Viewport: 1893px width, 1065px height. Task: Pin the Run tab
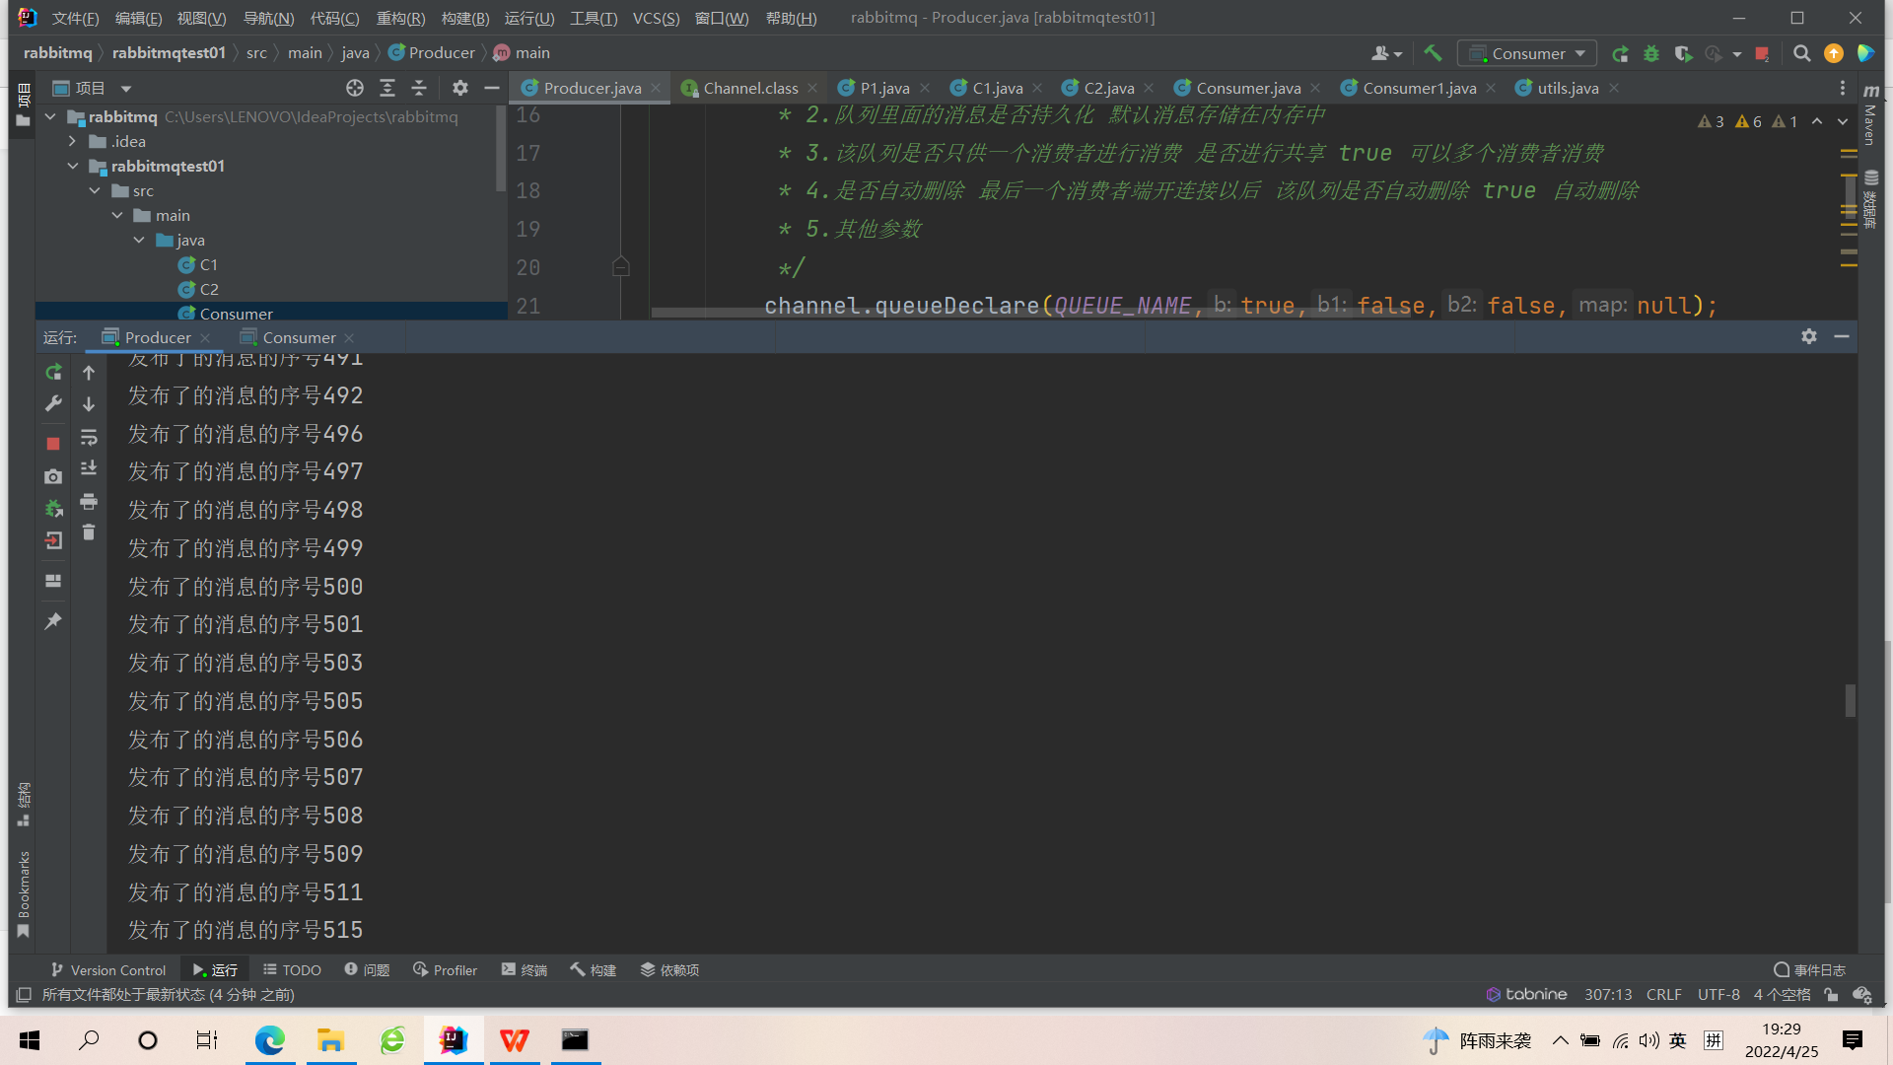53,621
